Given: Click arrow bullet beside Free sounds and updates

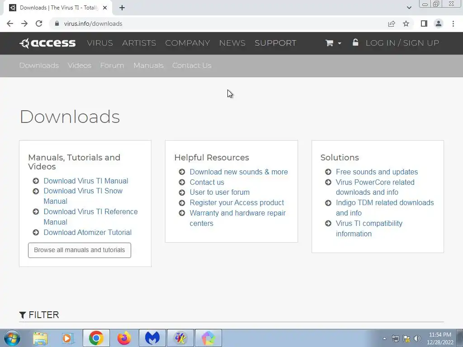Looking at the screenshot, I should click(328, 172).
